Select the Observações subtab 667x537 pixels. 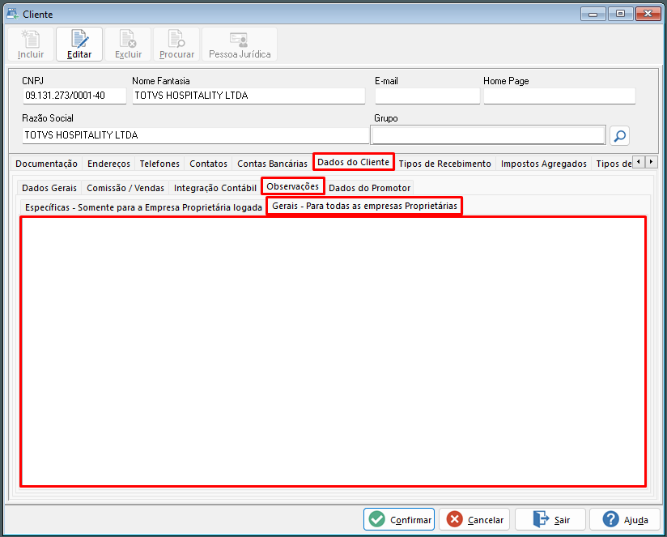[293, 186]
